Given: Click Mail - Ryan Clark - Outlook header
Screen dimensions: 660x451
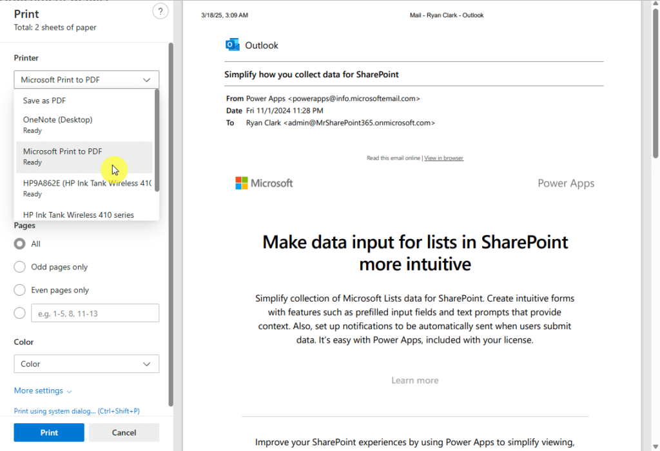Looking at the screenshot, I should coord(447,15).
